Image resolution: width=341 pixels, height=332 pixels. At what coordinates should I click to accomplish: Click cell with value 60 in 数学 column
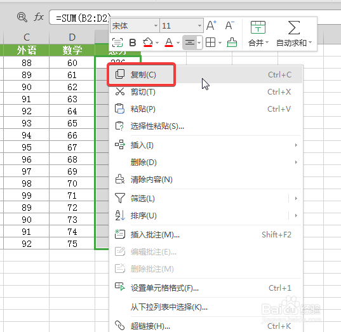click(x=72, y=63)
